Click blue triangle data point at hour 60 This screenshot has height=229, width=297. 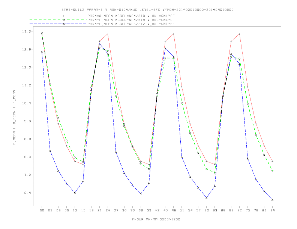pyautogui.click(x=207, y=198)
